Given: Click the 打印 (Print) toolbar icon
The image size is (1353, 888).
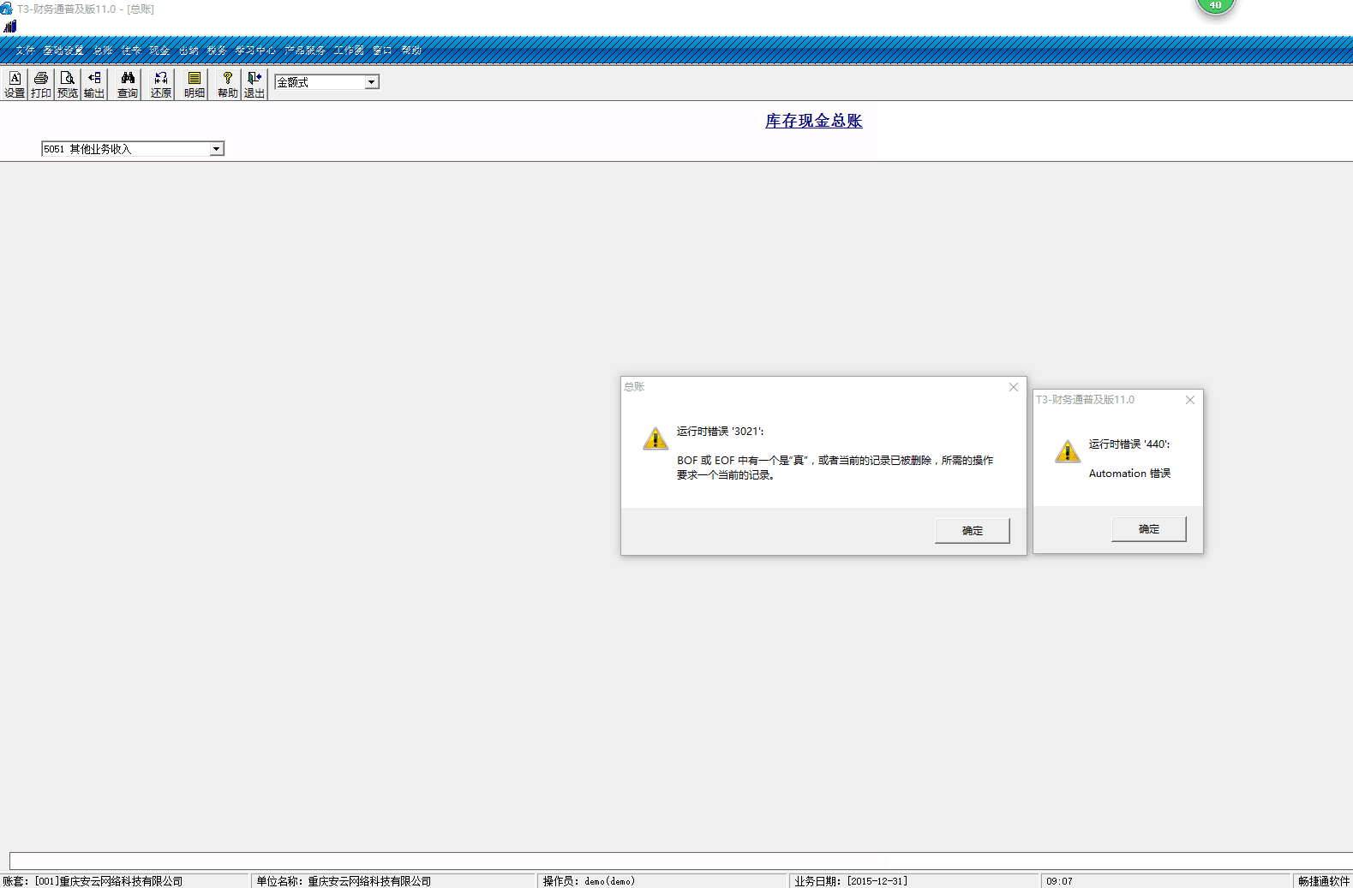Looking at the screenshot, I should (41, 84).
